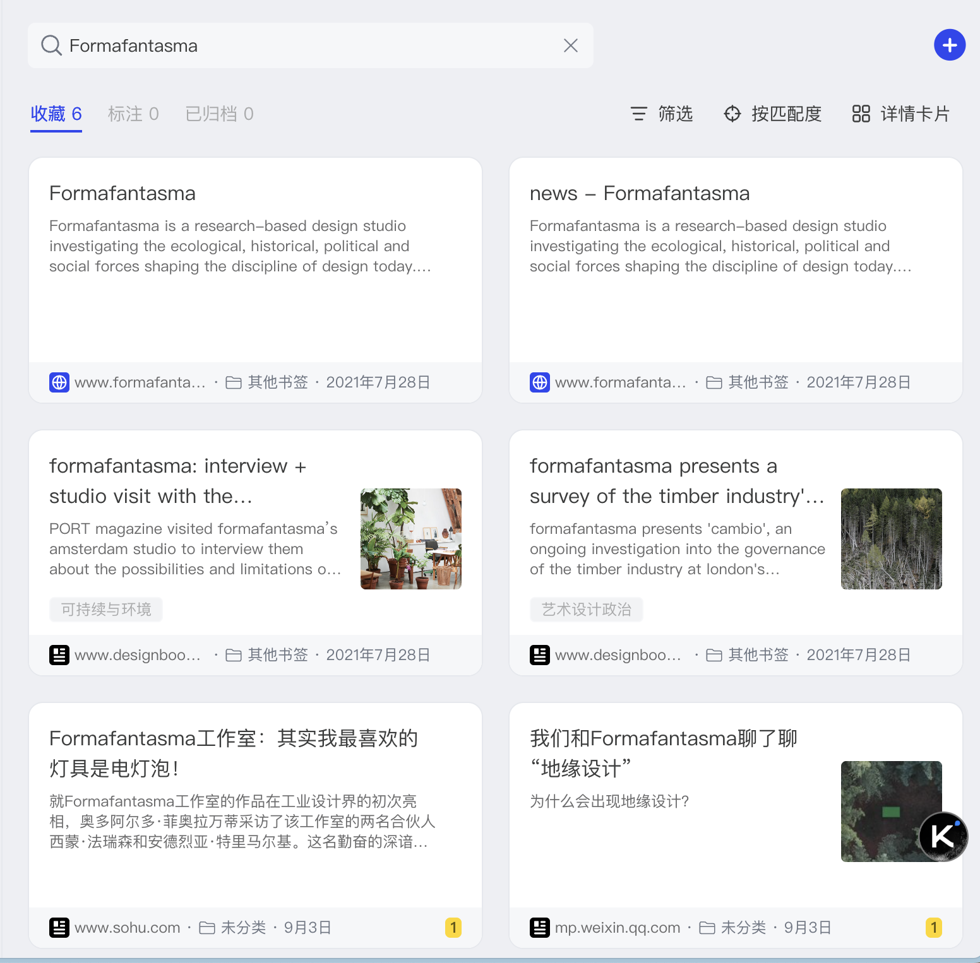Click the globe site icon on news card
The width and height of the screenshot is (980, 963).
539,382
